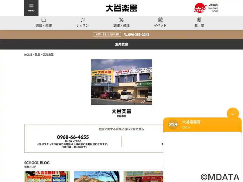Click the tools icon for 調律・修理
This screenshot has height=182, width=243.
(x=122, y=20)
